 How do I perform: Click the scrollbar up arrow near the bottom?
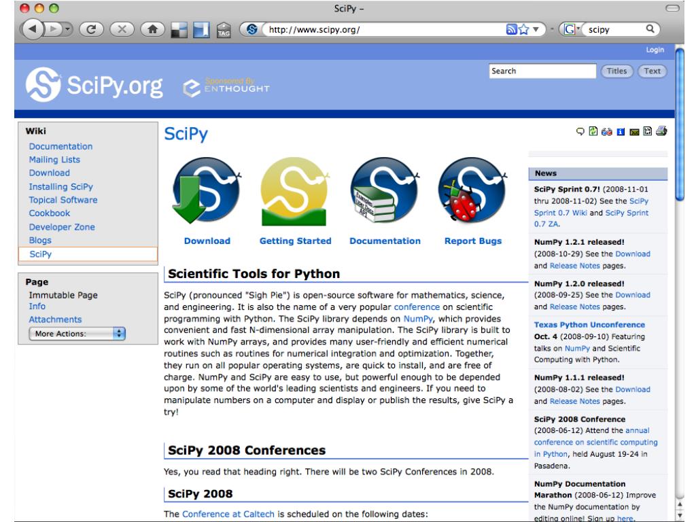680,505
